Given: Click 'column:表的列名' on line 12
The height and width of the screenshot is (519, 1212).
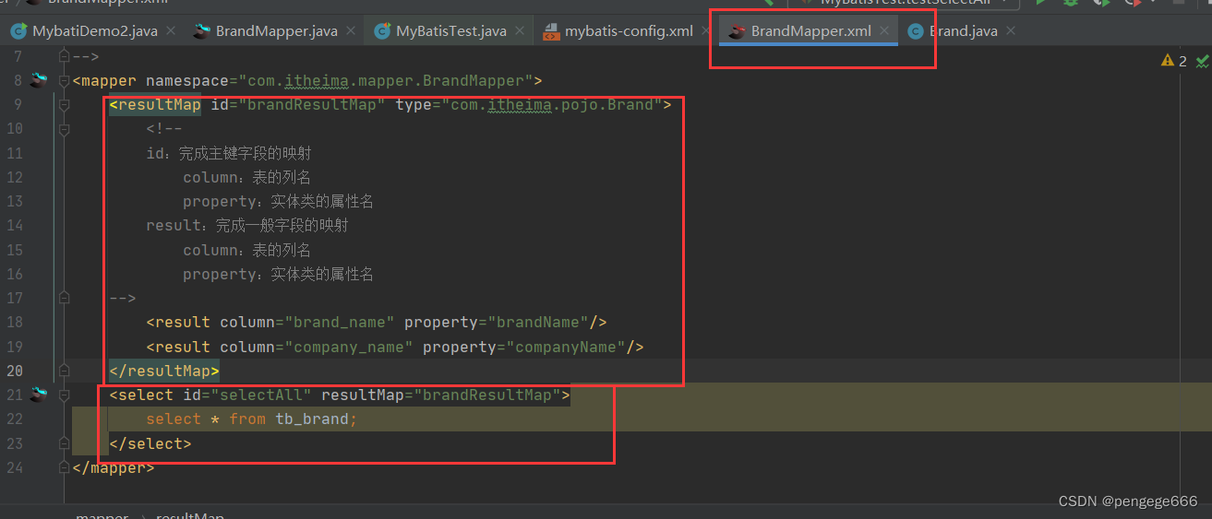Looking at the screenshot, I should [247, 177].
